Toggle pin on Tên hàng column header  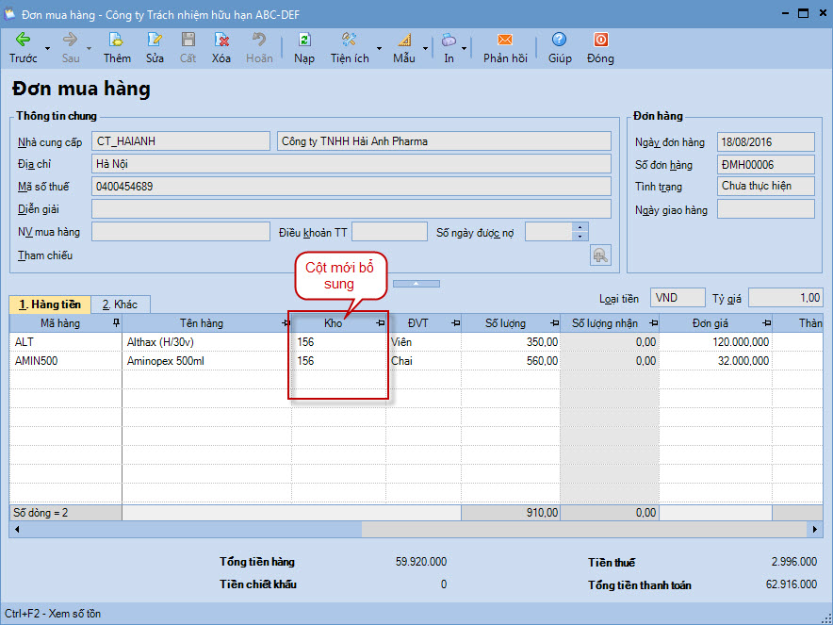[x=286, y=323]
